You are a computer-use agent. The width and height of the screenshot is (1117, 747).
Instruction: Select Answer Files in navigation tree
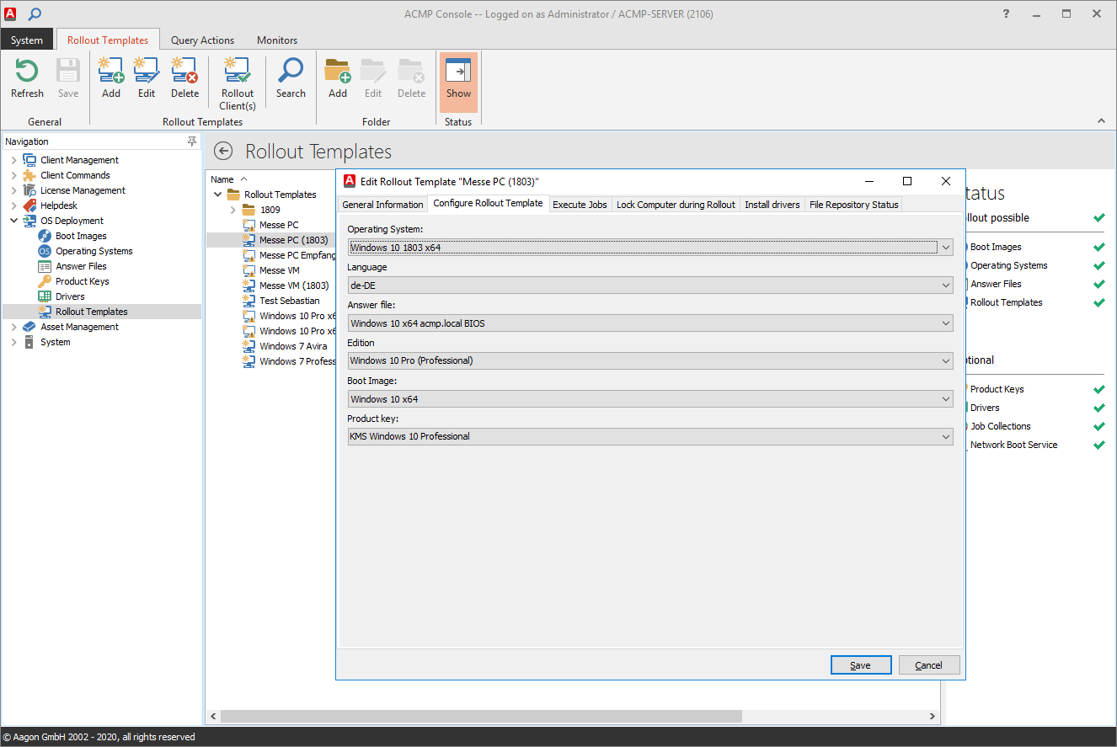(x=81, y=266)
